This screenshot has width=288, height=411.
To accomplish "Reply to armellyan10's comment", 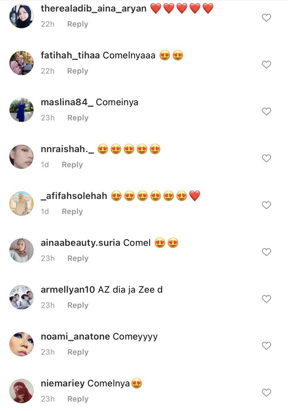I will [78, 305].
